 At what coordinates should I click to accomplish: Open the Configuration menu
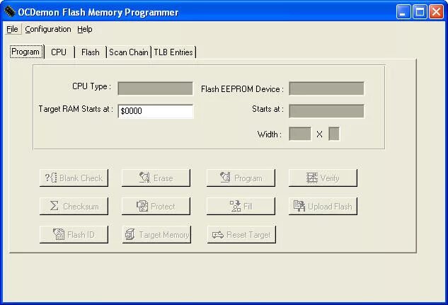(48, 29)
